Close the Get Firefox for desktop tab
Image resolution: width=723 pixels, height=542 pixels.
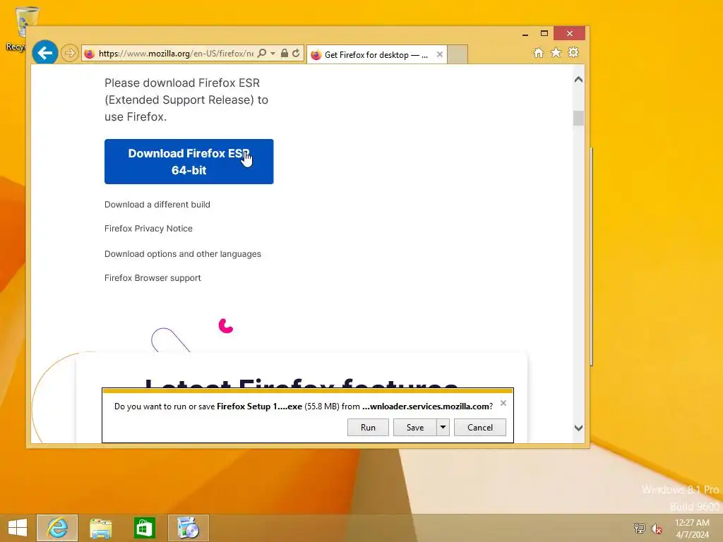[440, 54]
